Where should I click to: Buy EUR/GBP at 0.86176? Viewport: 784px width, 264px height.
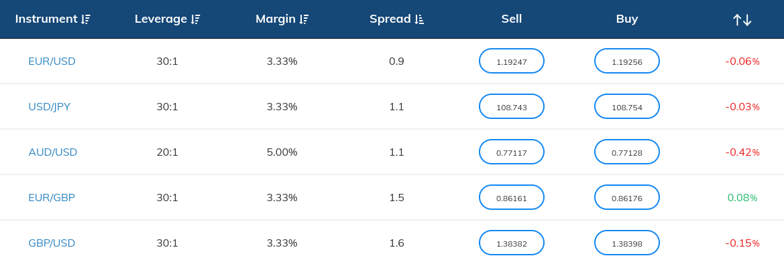(x=627, y=197)
